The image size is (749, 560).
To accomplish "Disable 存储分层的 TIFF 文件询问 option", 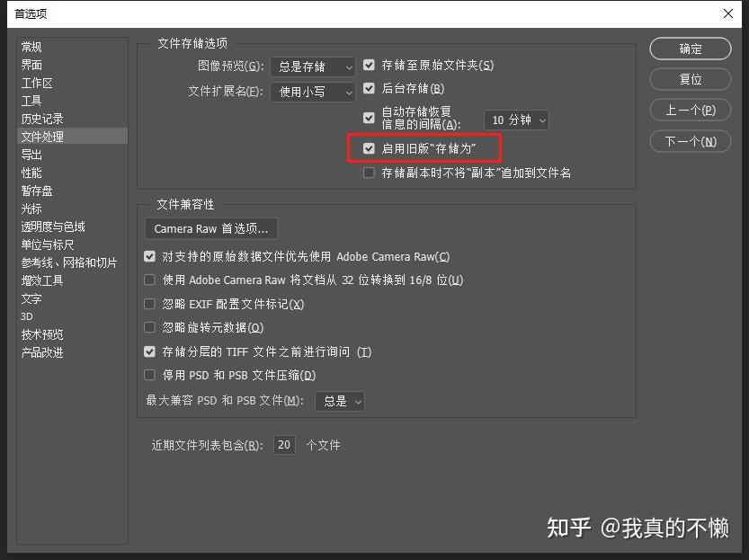I will click(149, 351).
